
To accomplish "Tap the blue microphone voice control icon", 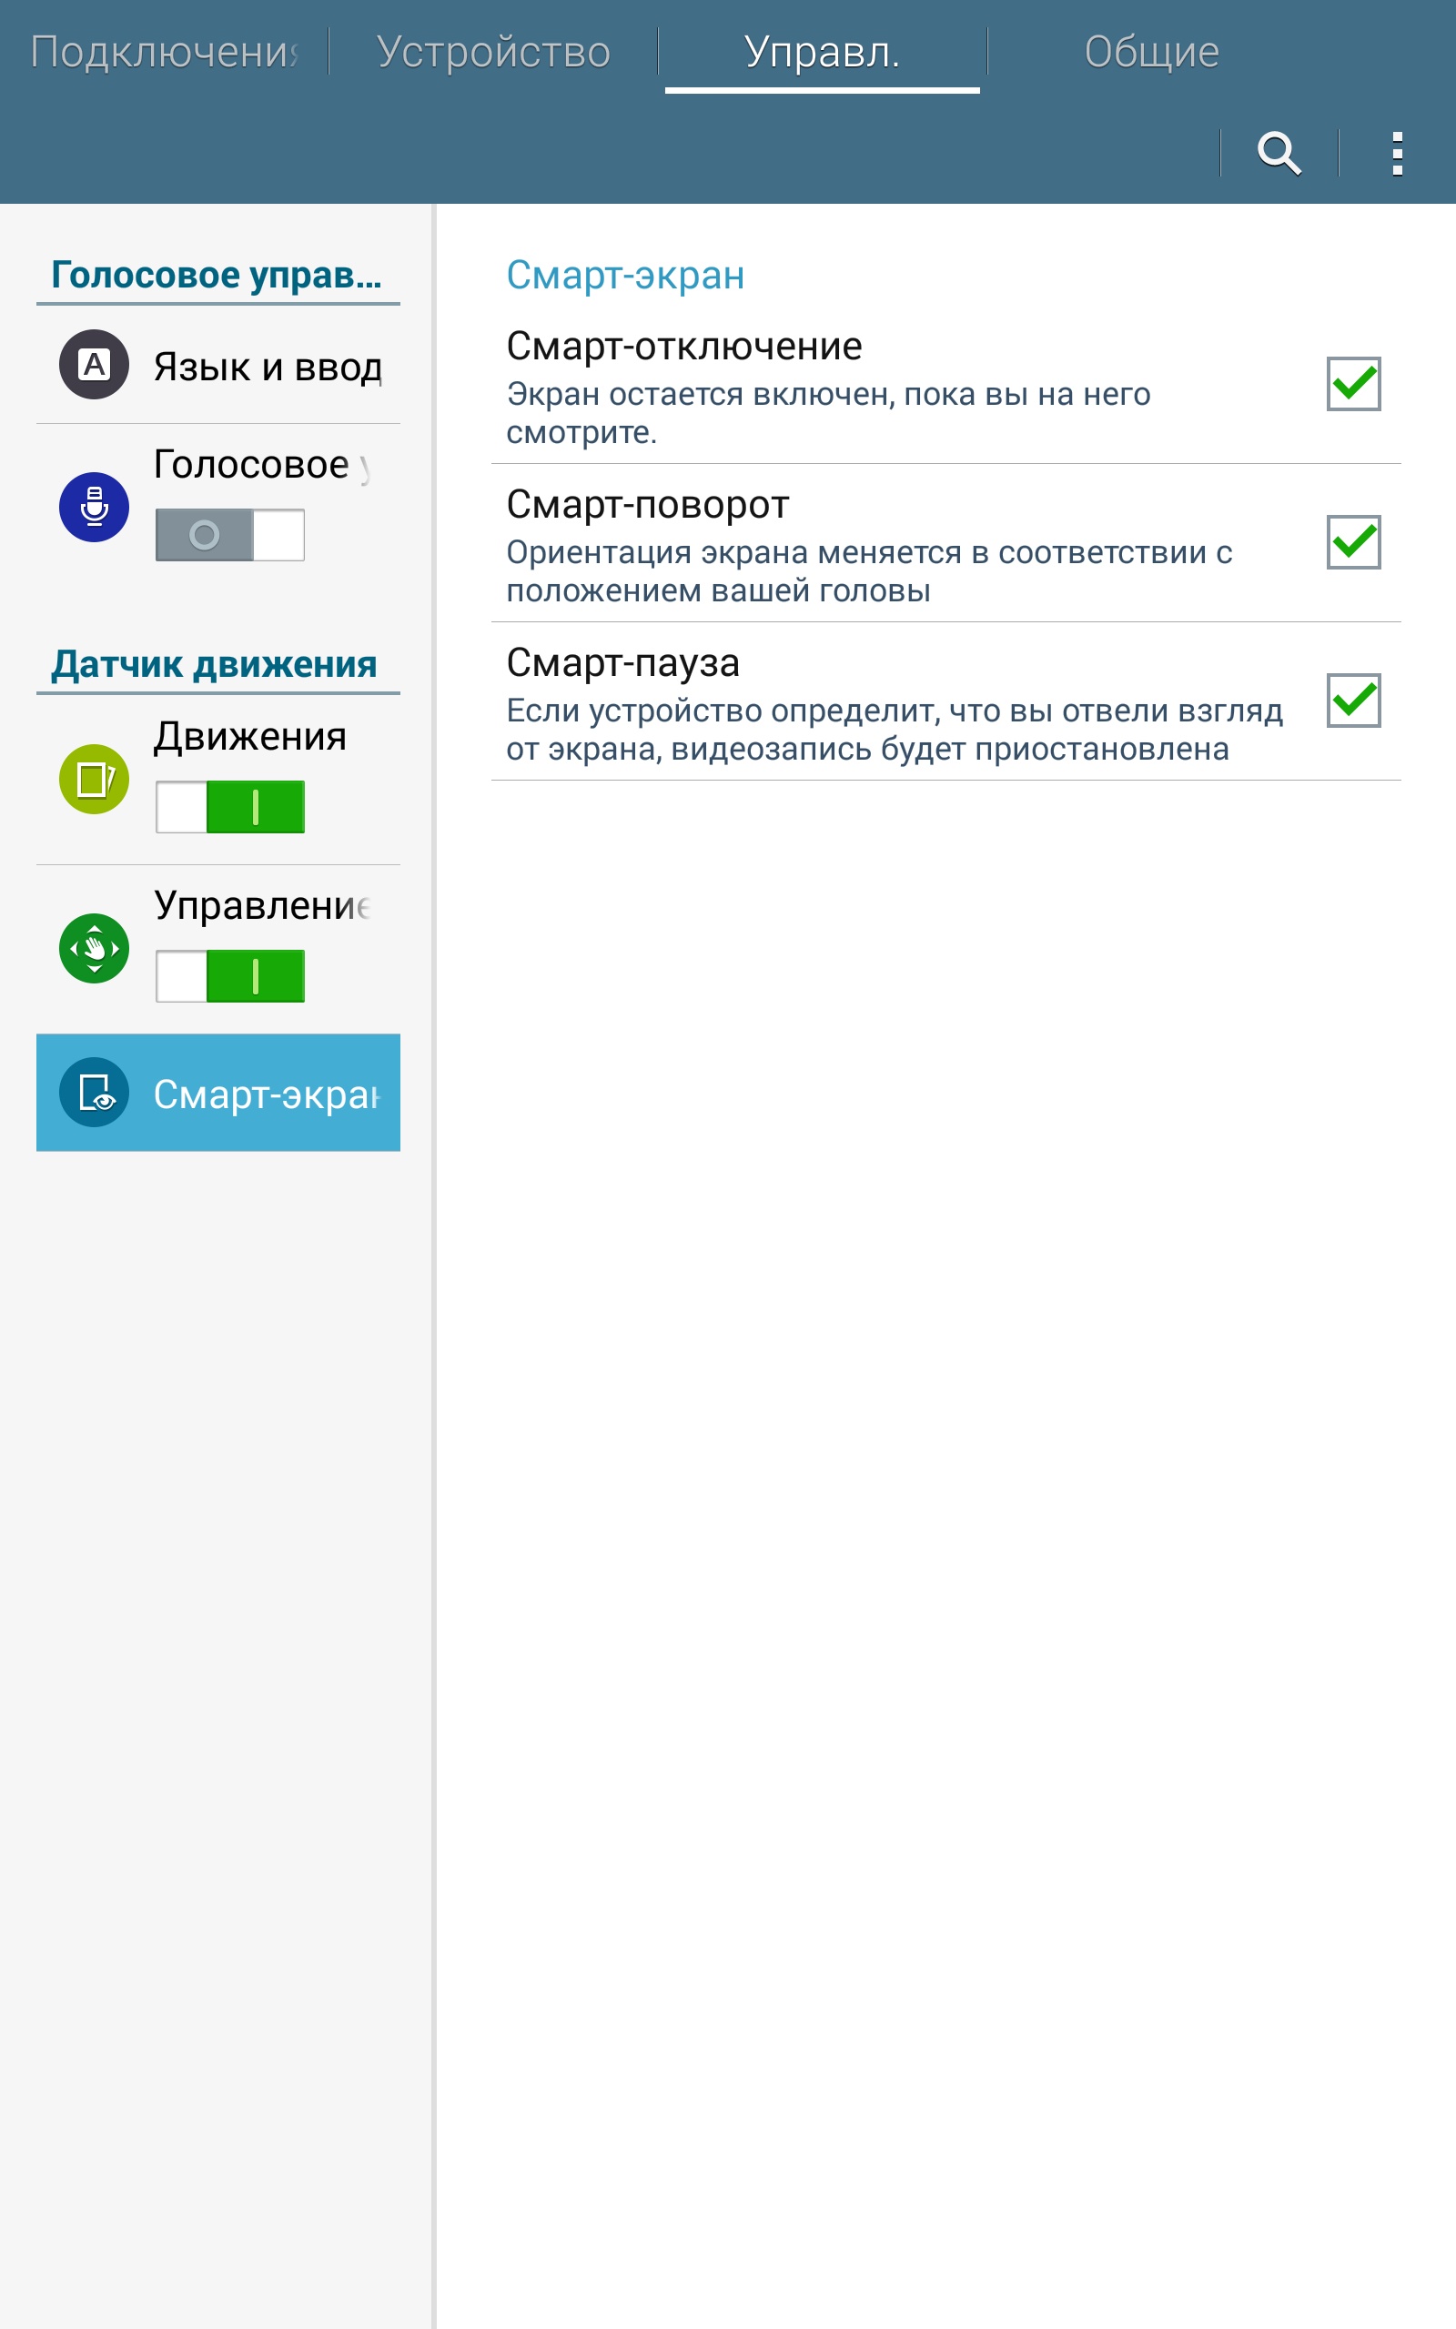I will point(95,507).
